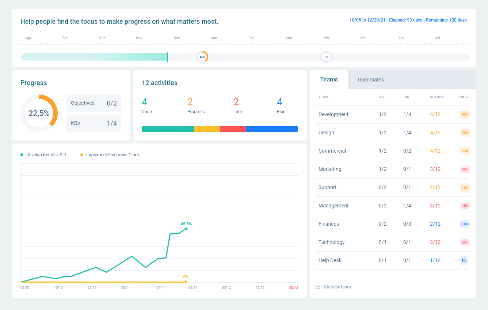Viewport: 488px width, 310px height.
Task: Click the timeline progress bar fill
Action: point(94,57)
